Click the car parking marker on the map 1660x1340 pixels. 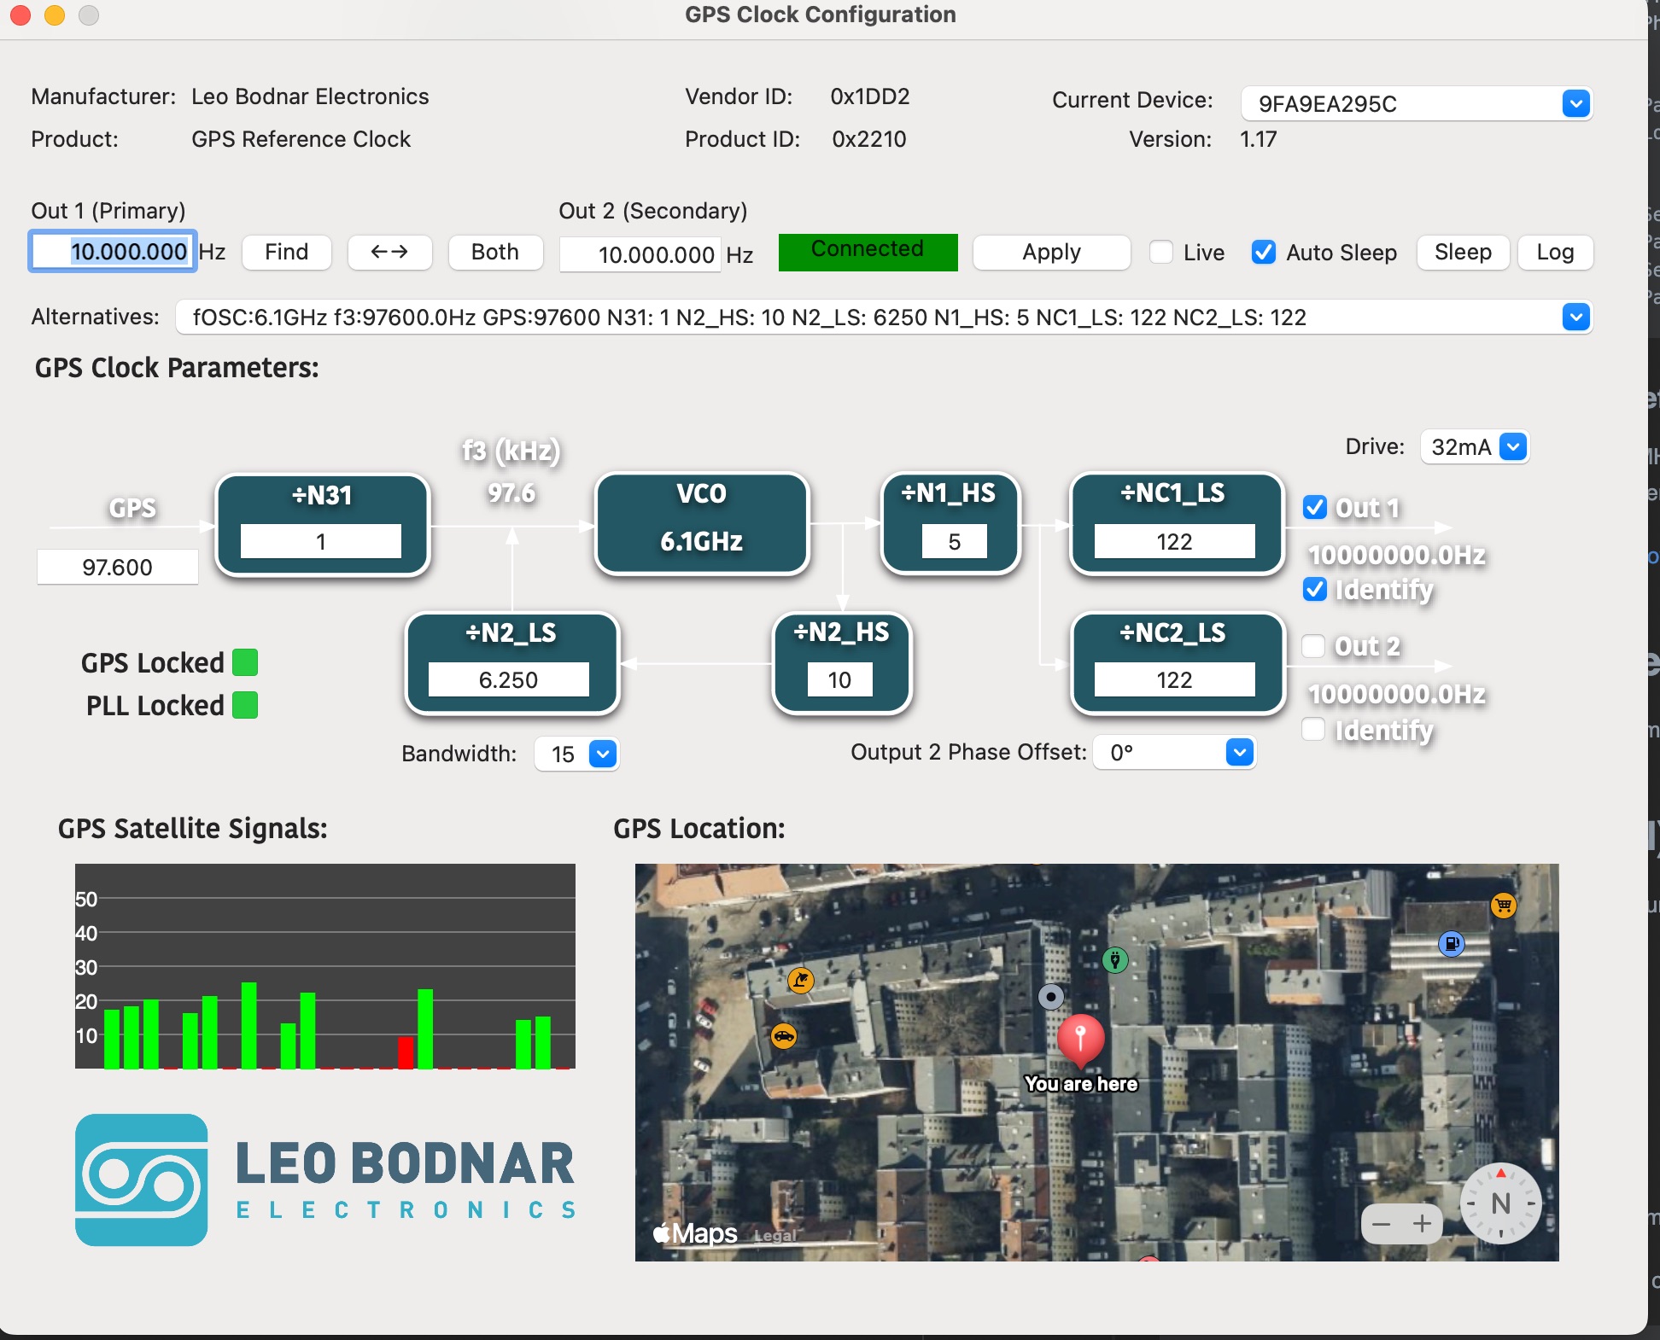tap(785, 1034)
